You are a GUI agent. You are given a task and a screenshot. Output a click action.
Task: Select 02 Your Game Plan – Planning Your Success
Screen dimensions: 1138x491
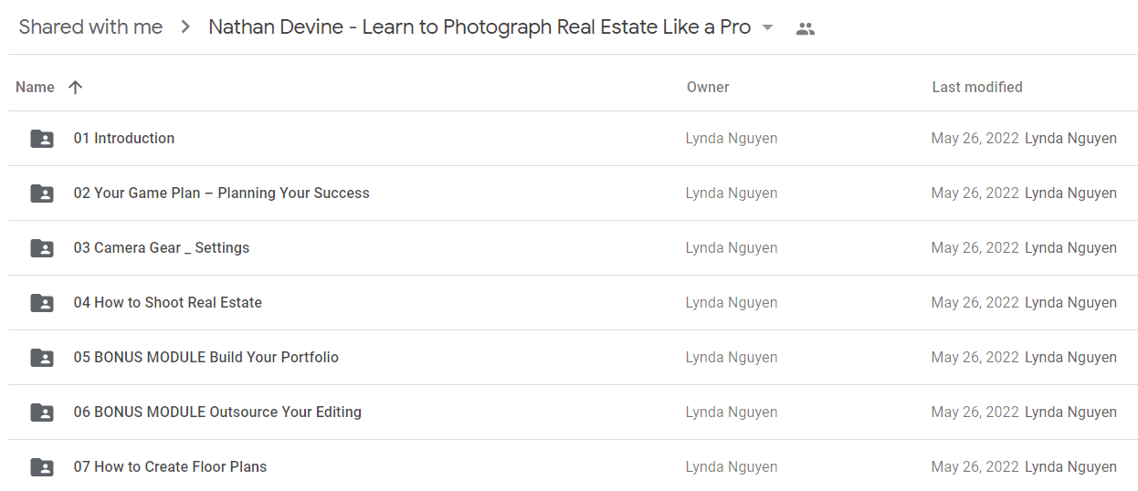[x=222, y=193]
